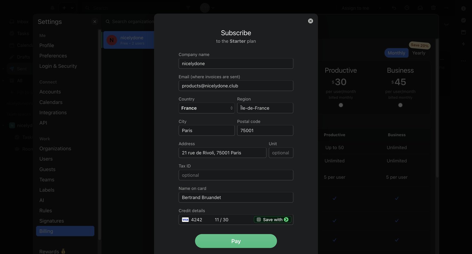The height and width of the screenshot is (254, 472).
Task: Click the nicelydone organization avatar N
Action: click(x=112, y=40)
